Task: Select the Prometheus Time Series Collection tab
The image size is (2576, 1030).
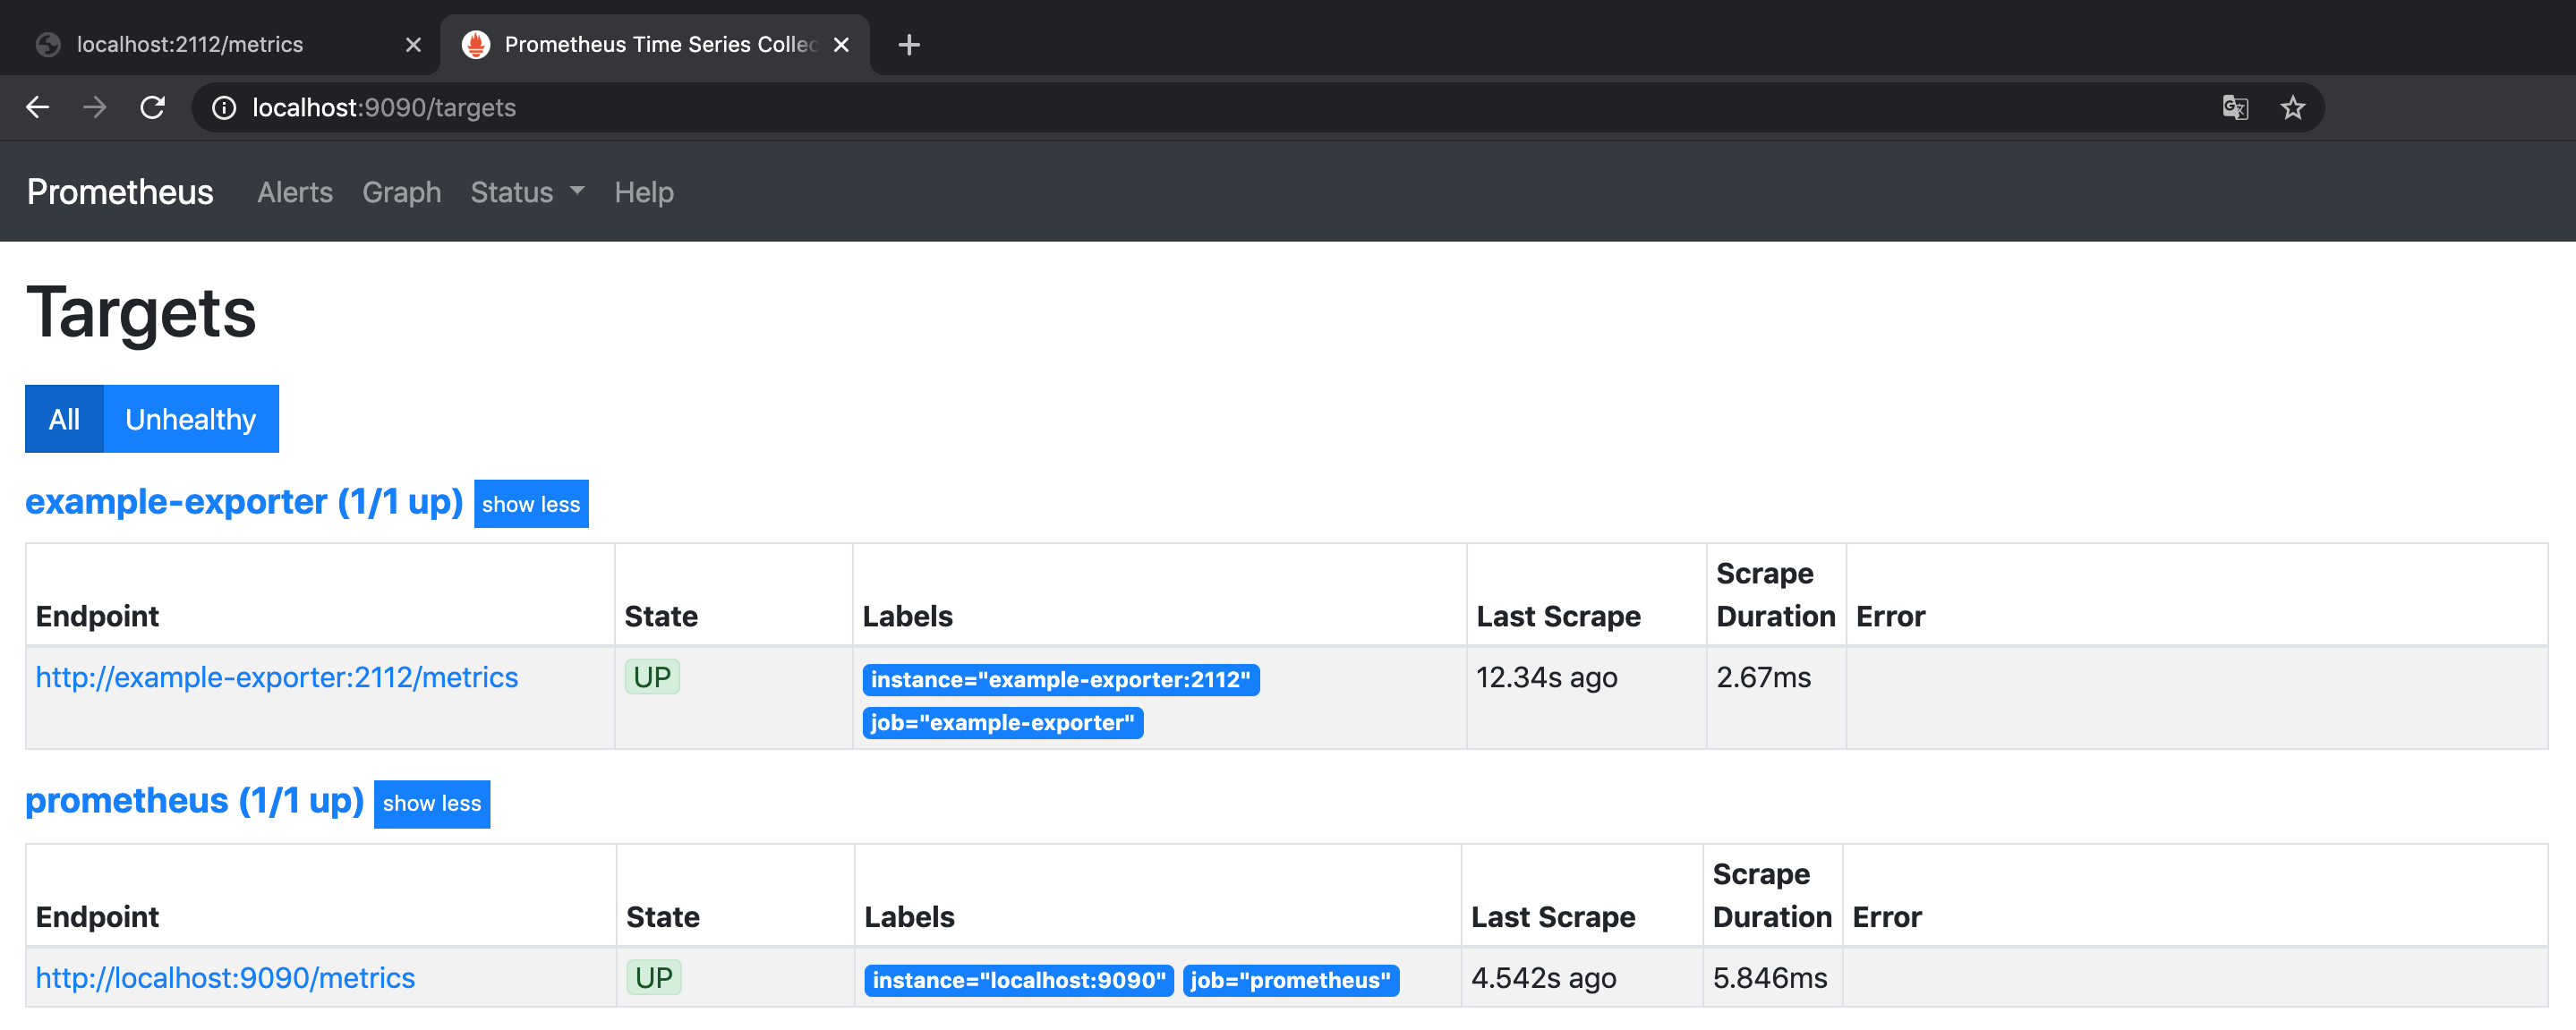Action: (x=655, y=44)
